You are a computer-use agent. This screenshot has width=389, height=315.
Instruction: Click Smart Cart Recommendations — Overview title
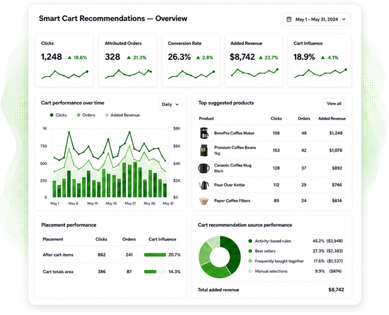tap(113, 18)
